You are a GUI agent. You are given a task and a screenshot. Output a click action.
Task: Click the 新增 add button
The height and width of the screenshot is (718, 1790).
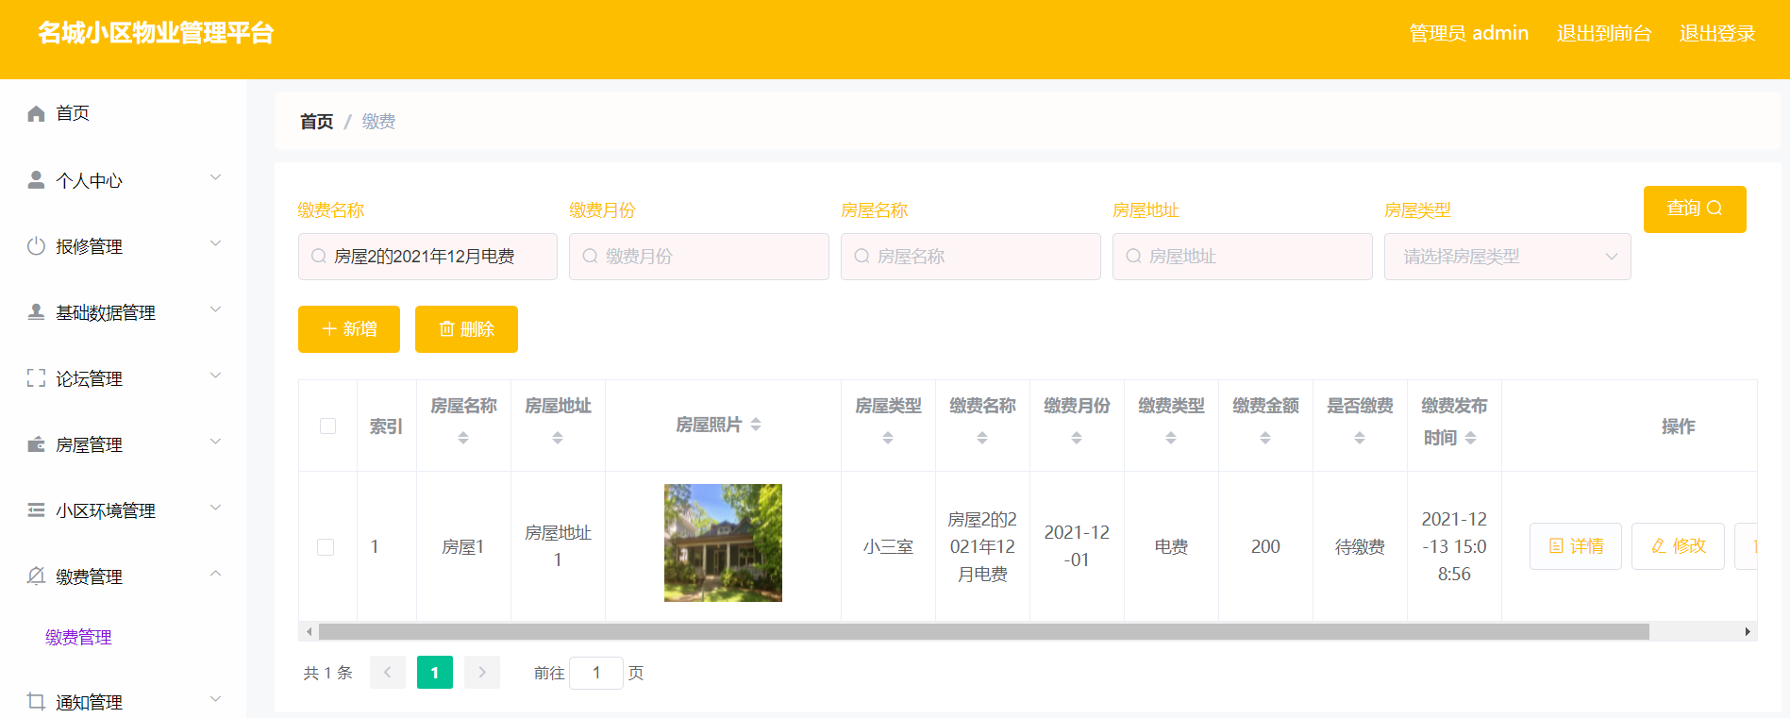[x=349, y=329]
